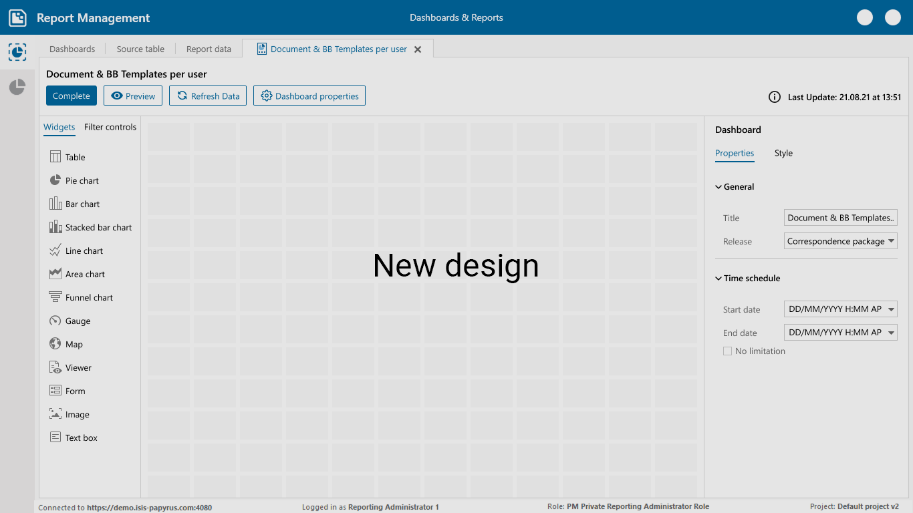Click the info icon beside Last Update

click(x=775, y=97)
